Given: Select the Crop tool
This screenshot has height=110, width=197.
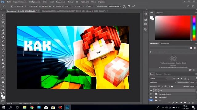Looking at the screenshot, I should (x=3, y=30).
